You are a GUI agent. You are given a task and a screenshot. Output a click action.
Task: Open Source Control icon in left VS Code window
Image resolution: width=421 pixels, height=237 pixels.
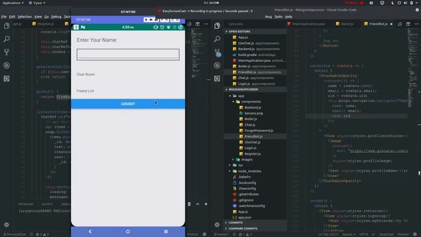pos(7,52)
